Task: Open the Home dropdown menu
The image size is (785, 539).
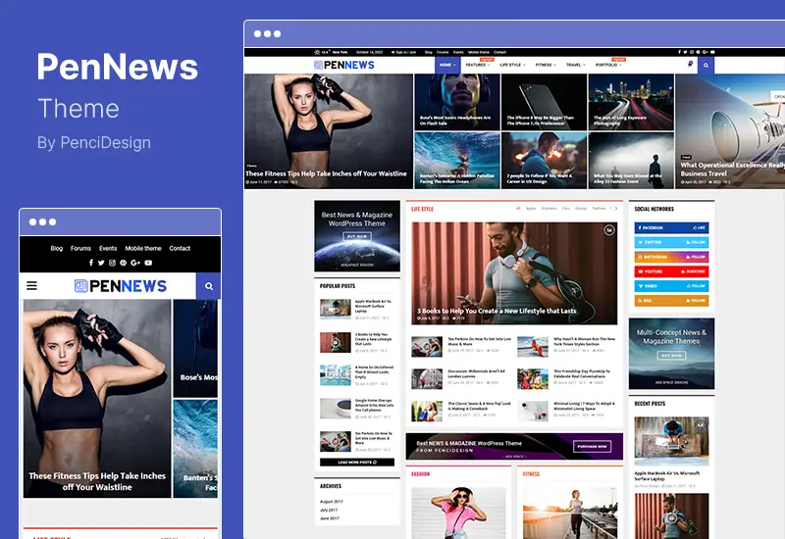Action: (447, 65)
